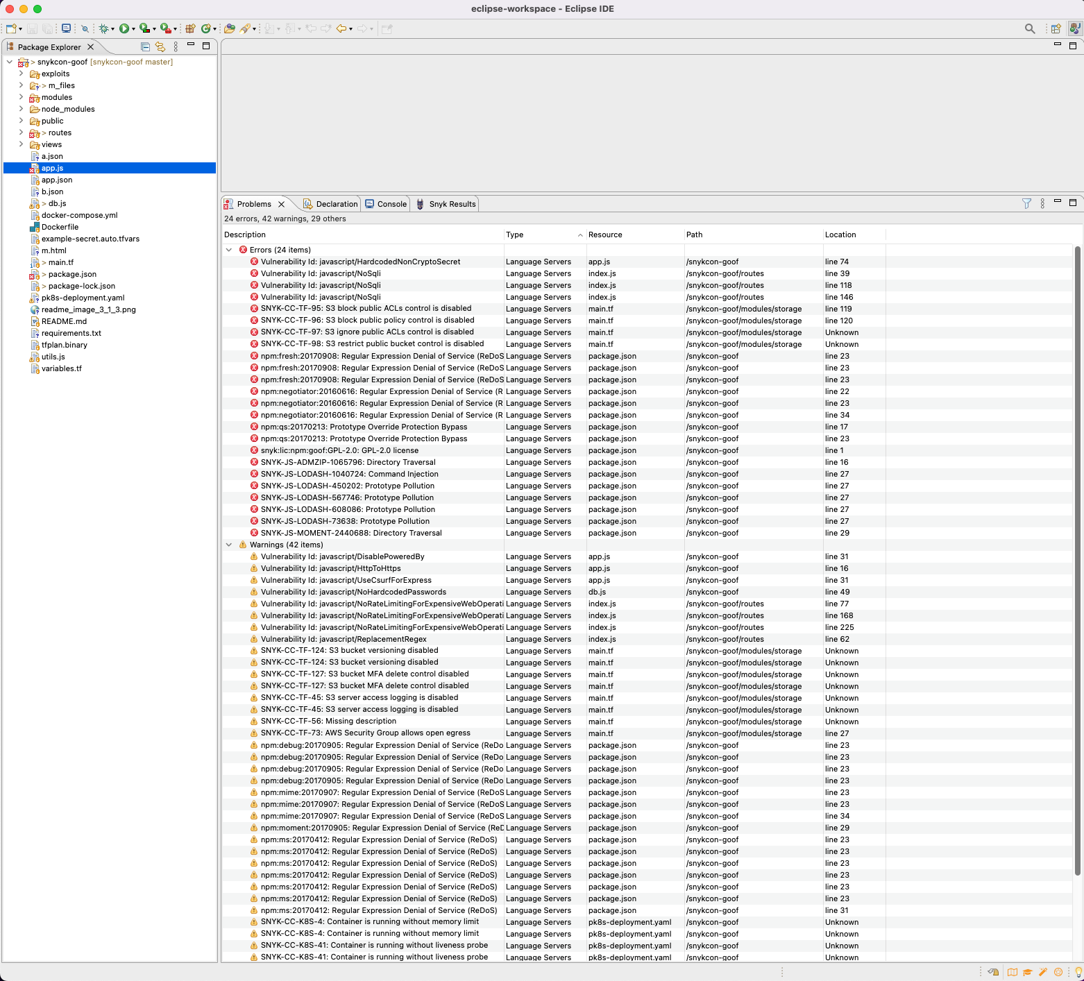Viewport: 1084px width, 981px height.
Task: Click Collapse All icon in Package Explorer
Action: pyautogui.click(x=145, y=46)
